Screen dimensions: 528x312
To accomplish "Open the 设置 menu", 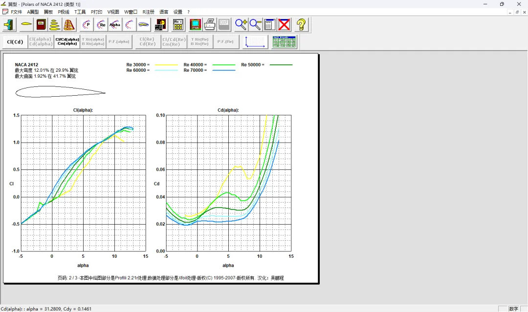I will tap(178, 12).
